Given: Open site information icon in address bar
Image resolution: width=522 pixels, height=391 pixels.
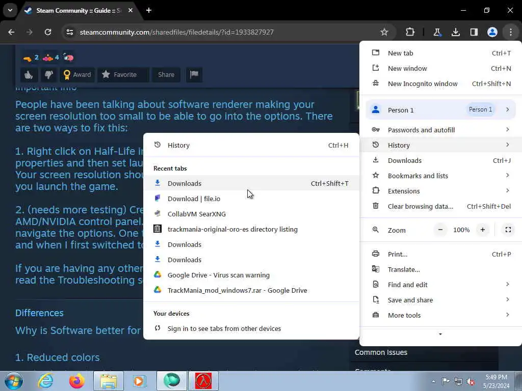Looking at the screenshot, I should tap(69, 32).
